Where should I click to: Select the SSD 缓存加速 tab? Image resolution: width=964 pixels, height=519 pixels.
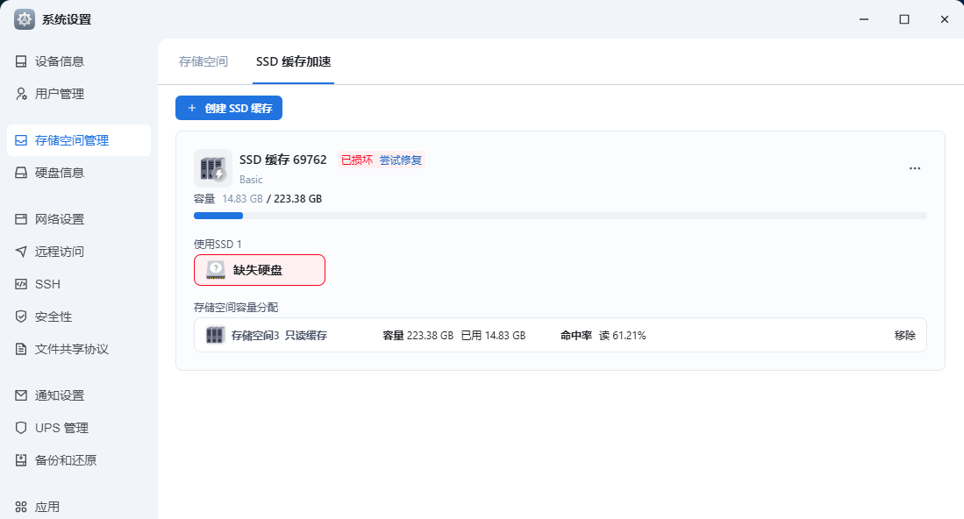[x=293, y=61]
